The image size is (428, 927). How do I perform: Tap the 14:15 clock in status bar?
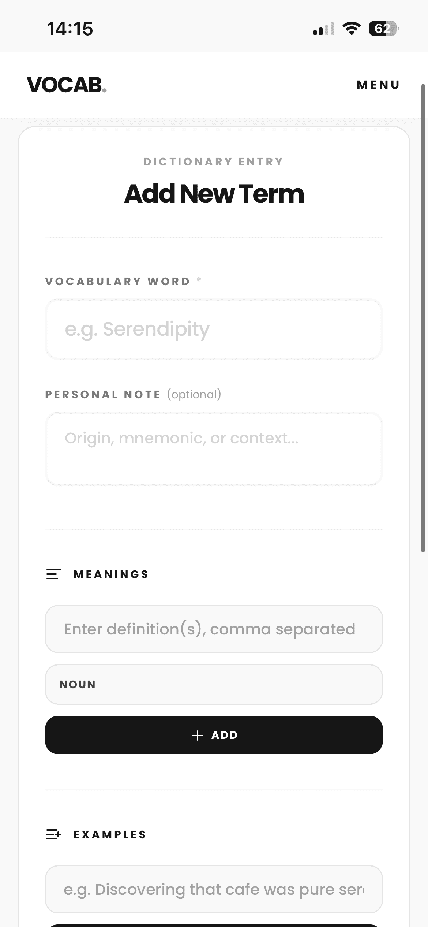[70, 29]
